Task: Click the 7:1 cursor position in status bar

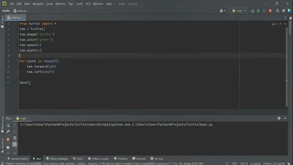Action: pos(227,164)
